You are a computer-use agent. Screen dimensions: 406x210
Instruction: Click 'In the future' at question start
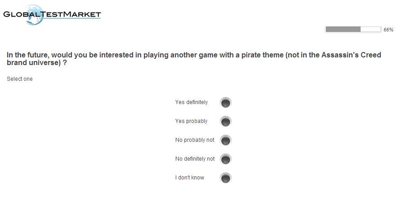coord(27,55)
